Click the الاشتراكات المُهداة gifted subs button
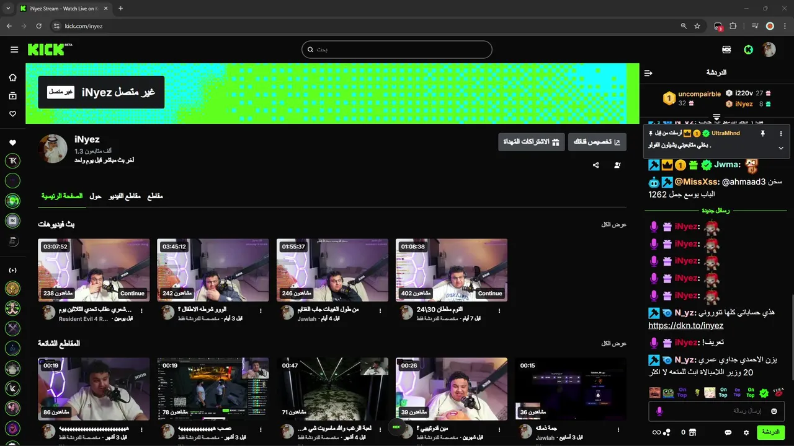Screen dimensions: 794x446 531,142
